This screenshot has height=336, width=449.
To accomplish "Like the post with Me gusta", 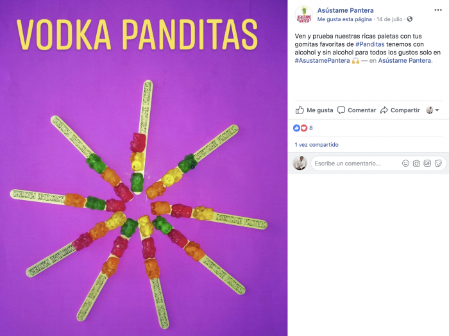I will (314, 110).
